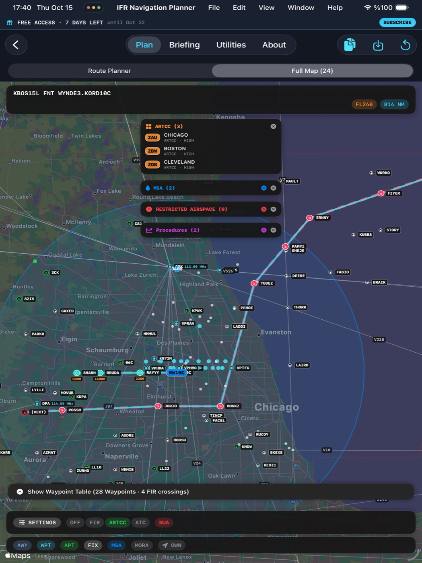Select the Full Map (24) segment
422x563 pixels.
pos(312,71)
